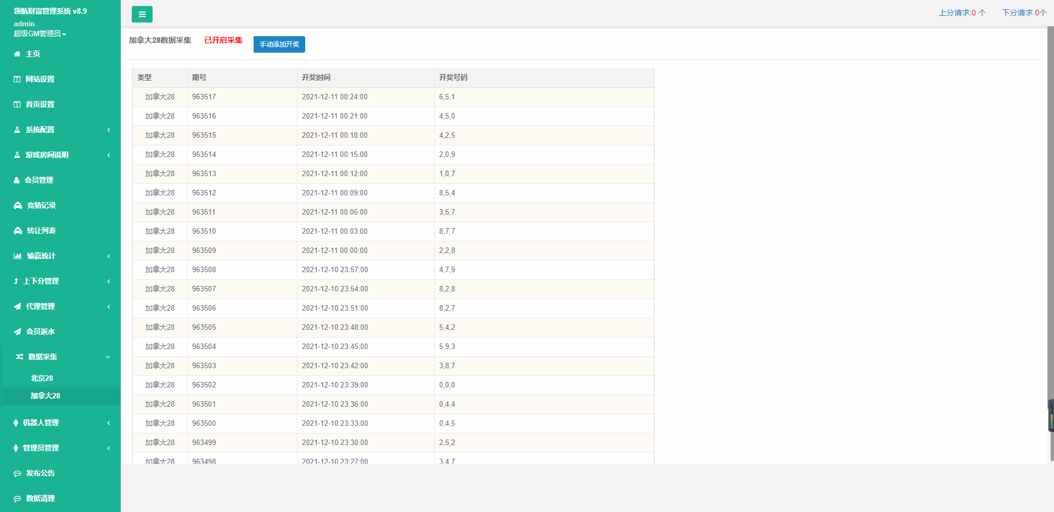
Task: Open the 主页 menu item
Action: 60,54
